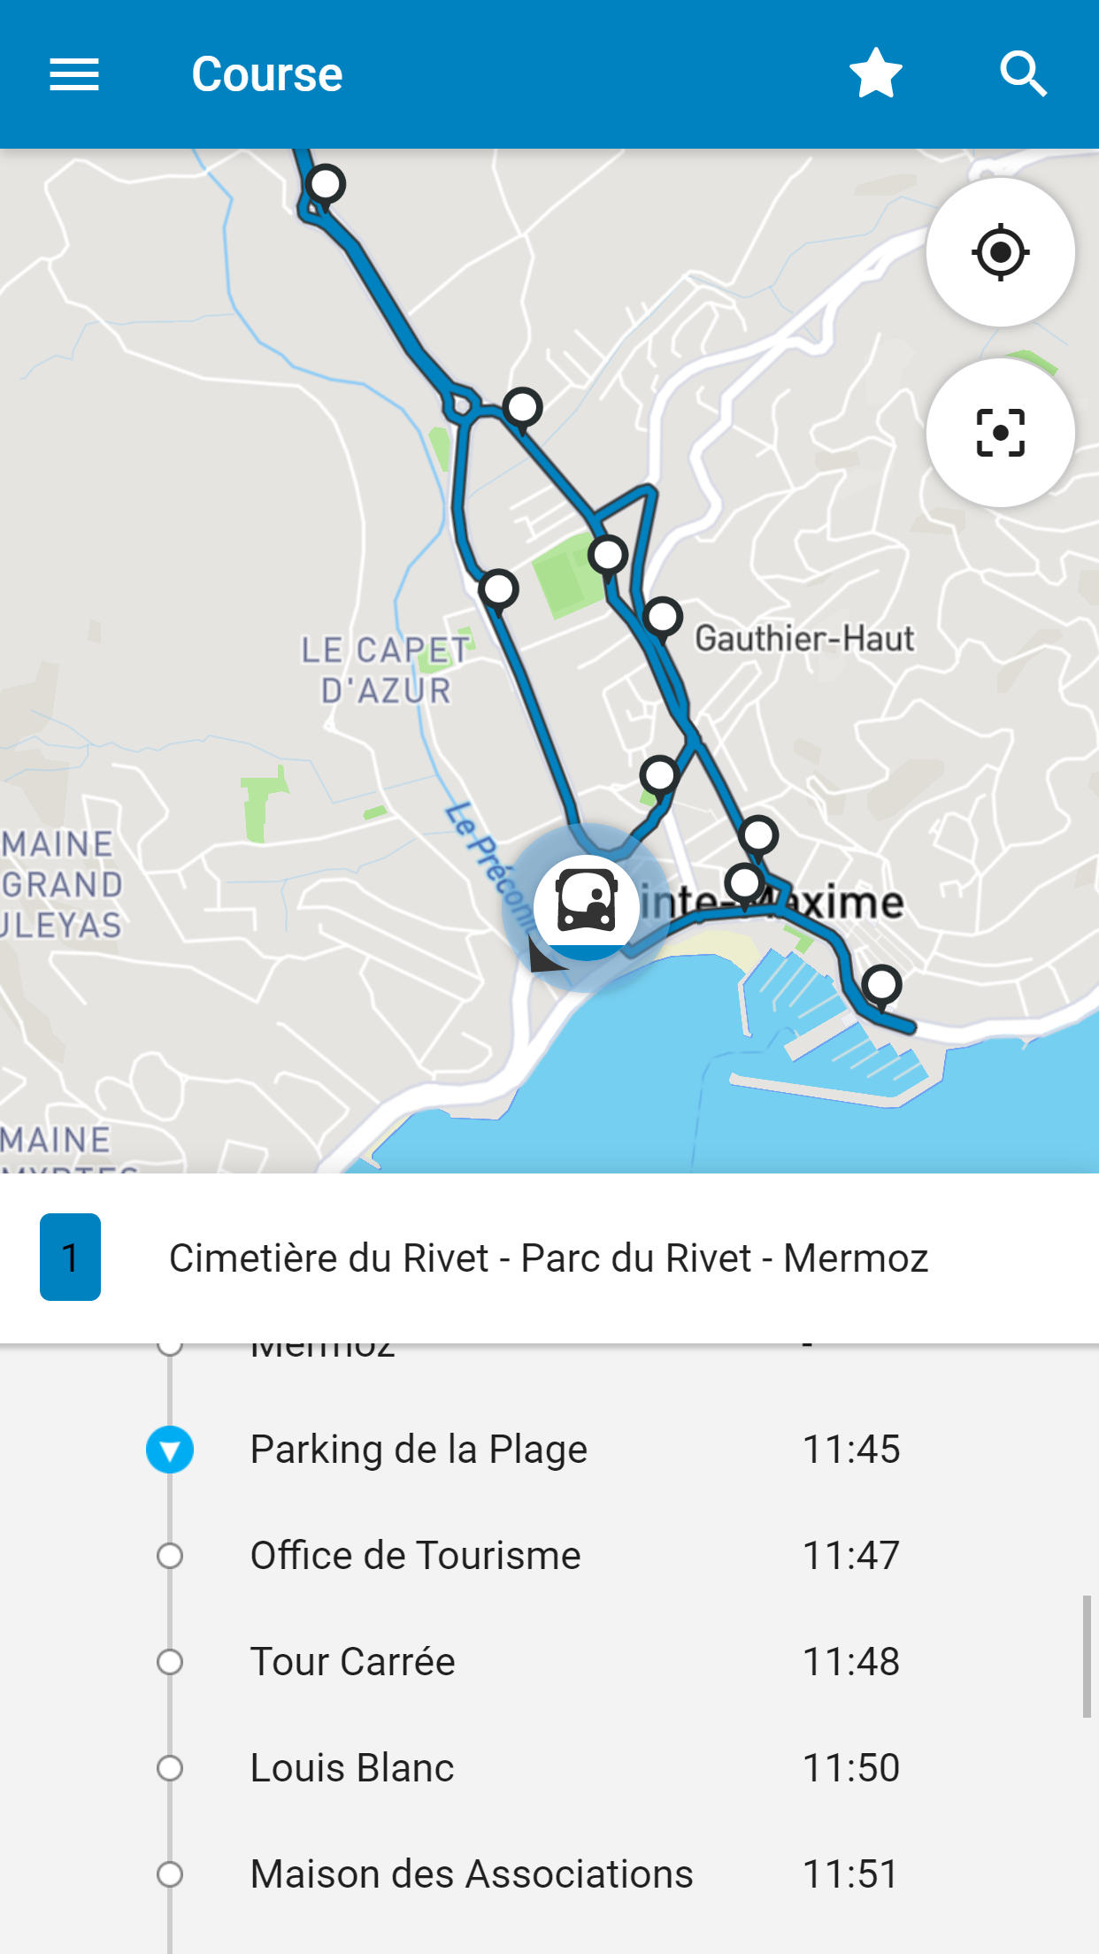Tap the Parking de la Plage stop name
Screen dimensions: 1099x1954
pos(419,1450)
